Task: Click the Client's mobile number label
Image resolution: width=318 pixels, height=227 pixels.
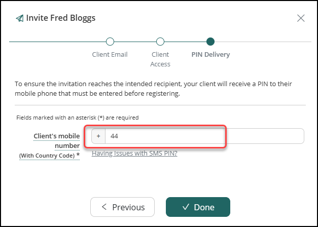Action: [57, 141]
